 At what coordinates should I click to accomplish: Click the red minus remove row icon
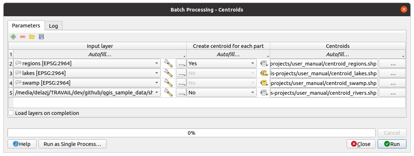coord(23,37)
